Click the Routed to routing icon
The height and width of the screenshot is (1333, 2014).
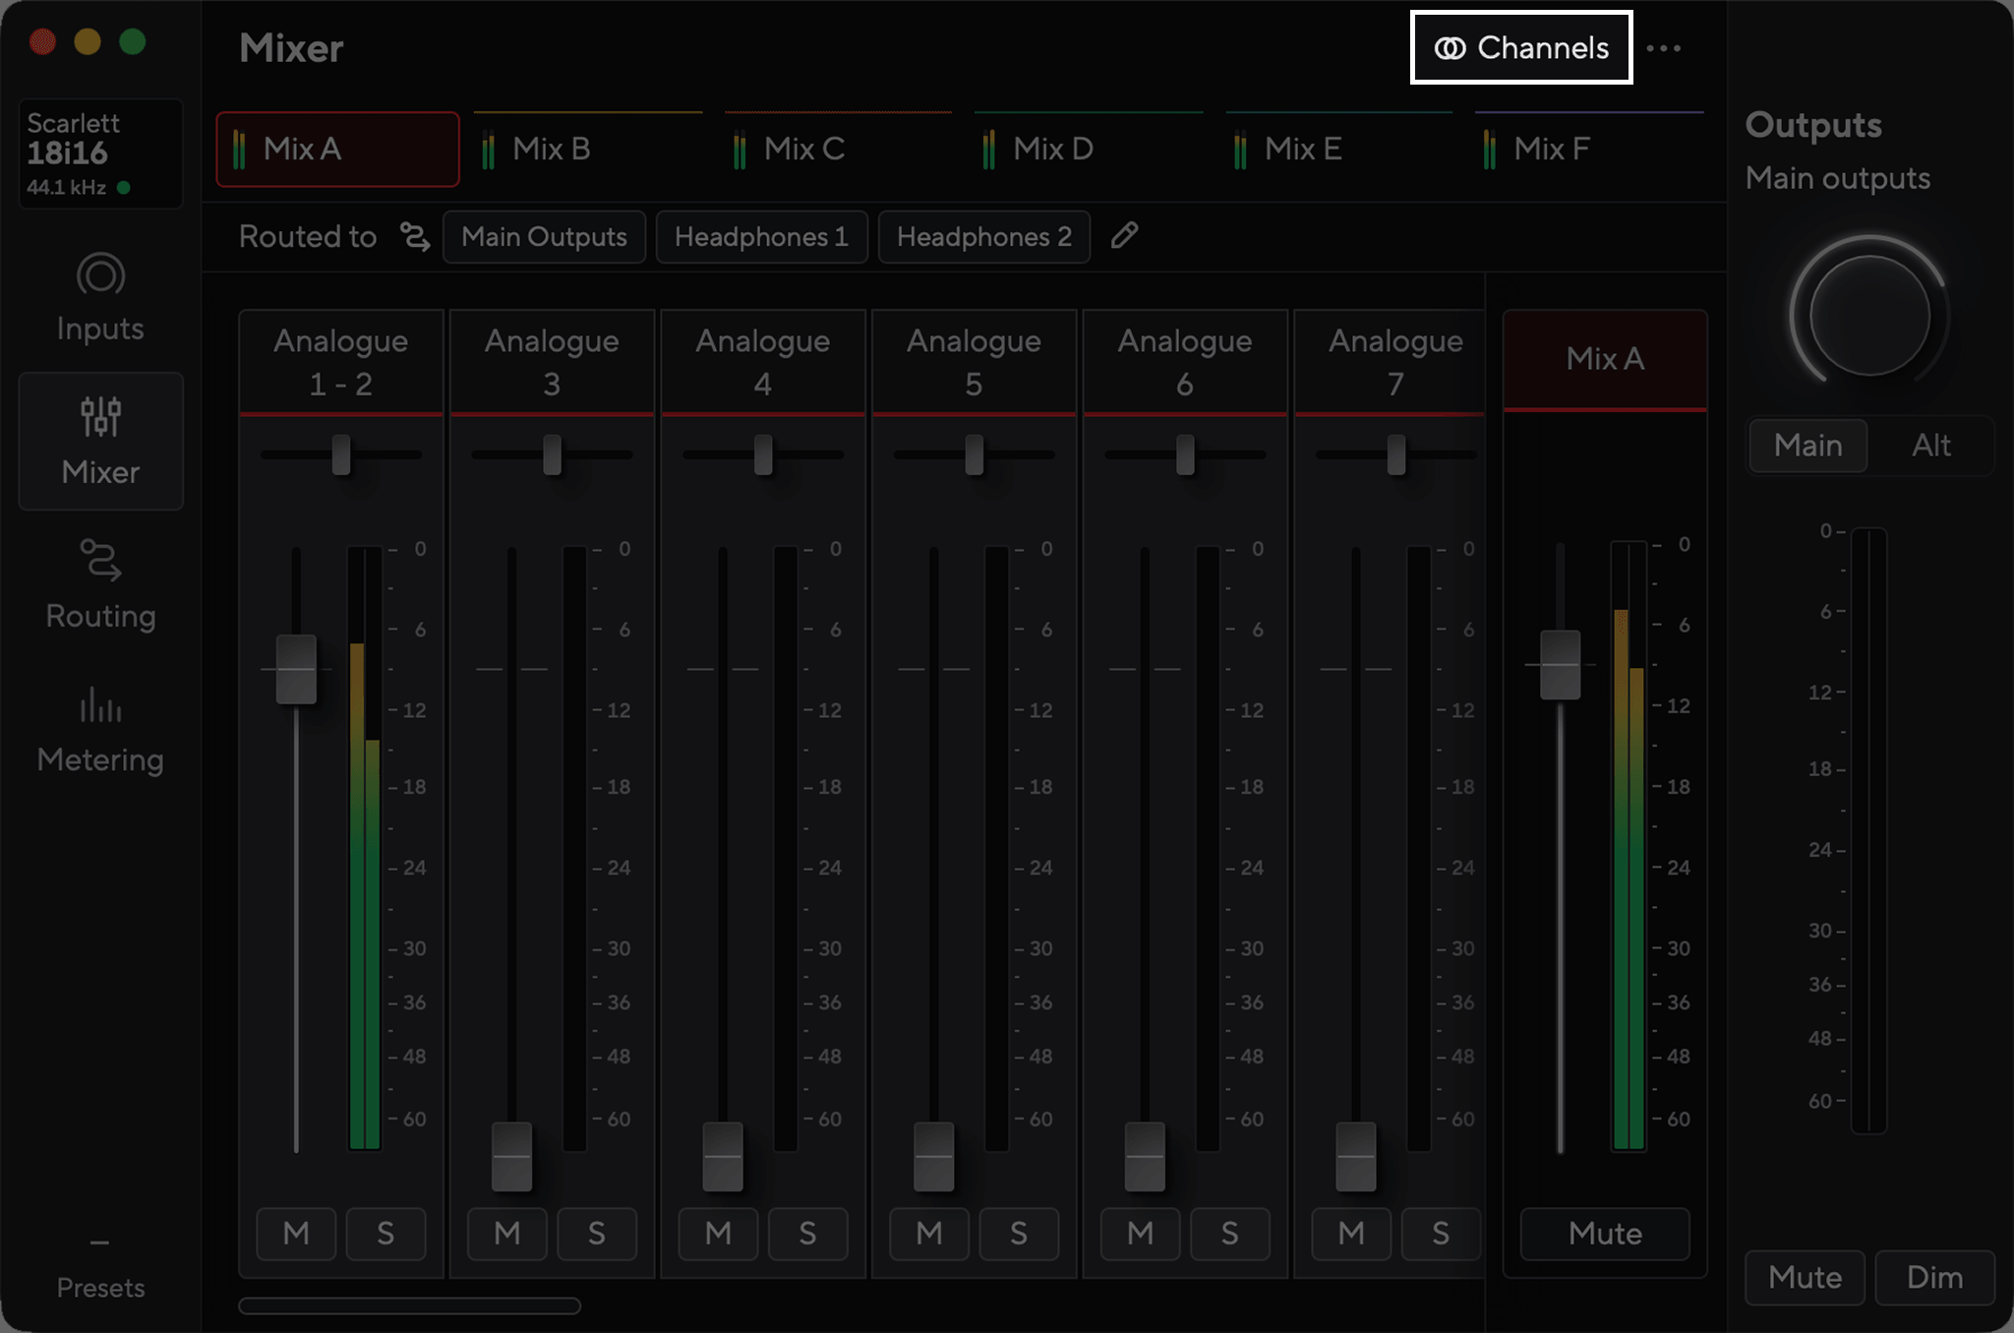(x=414, y=237)
